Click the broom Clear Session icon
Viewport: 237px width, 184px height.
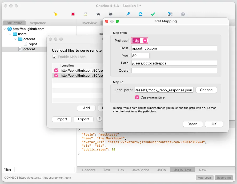(x=55, y=14)
